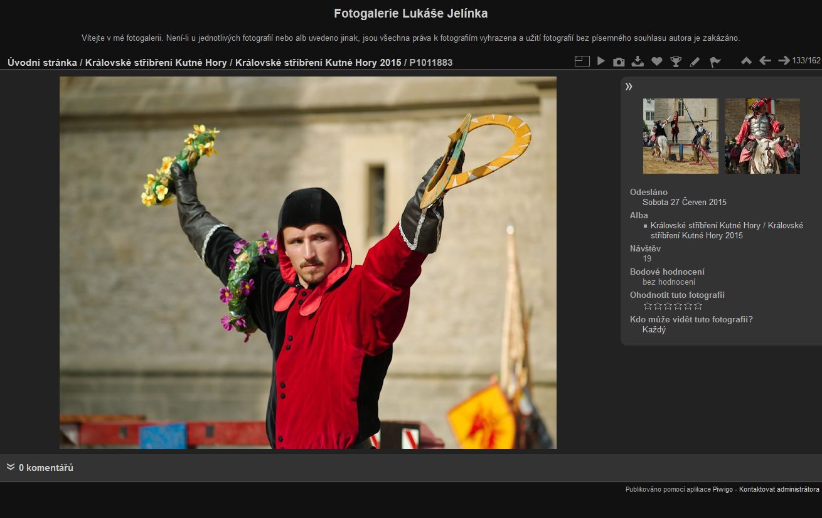Rate photo with the first star
Viewport: 822px width, 518px height.
tap(648, 306)
